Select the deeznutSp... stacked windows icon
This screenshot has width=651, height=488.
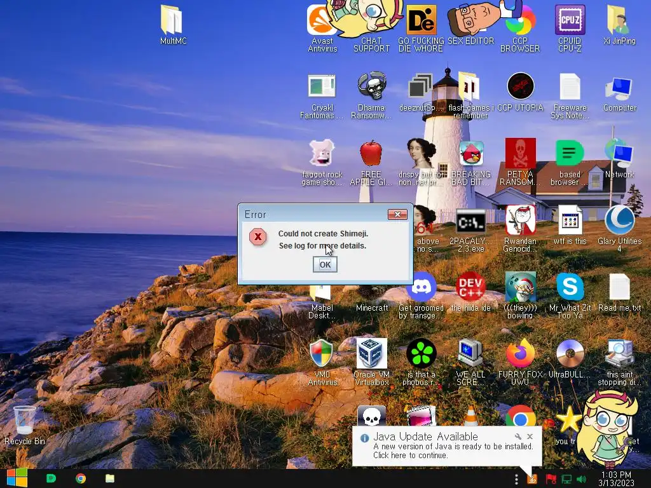pyautogui.click(x=420, y=92)
